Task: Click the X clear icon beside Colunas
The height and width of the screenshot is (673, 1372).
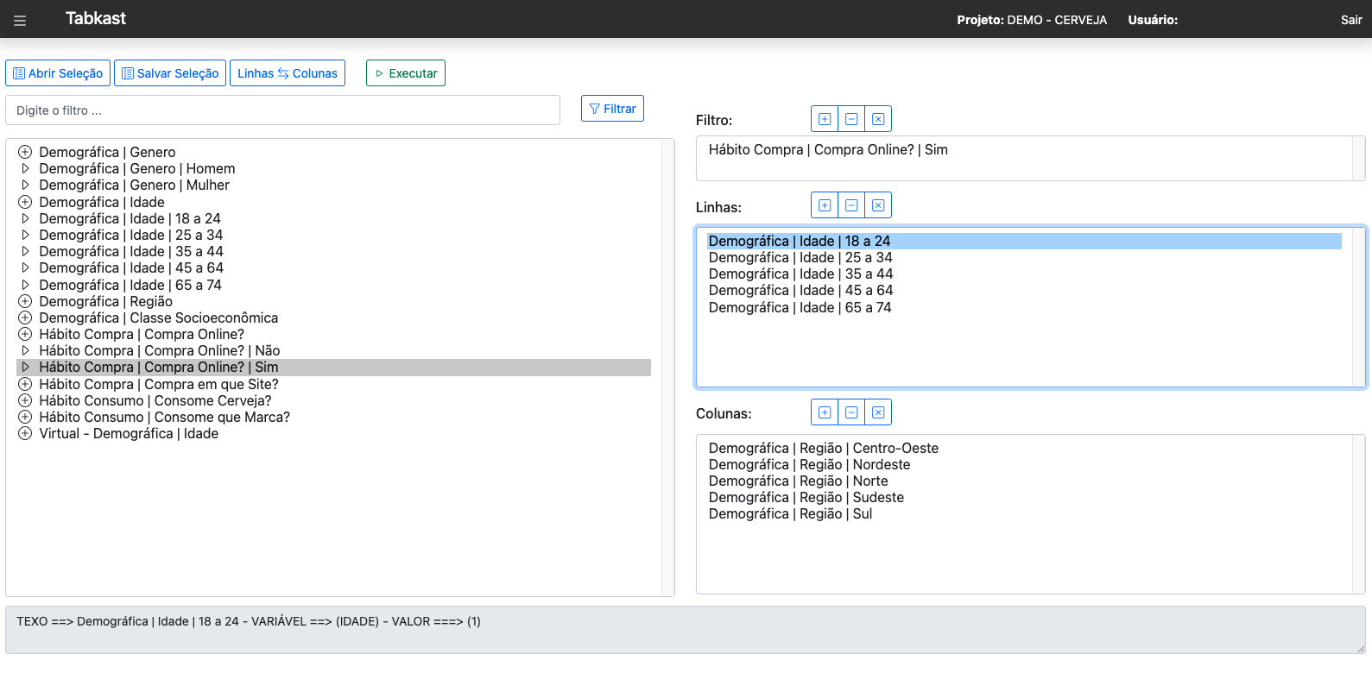Action: [x=878, y=412]
